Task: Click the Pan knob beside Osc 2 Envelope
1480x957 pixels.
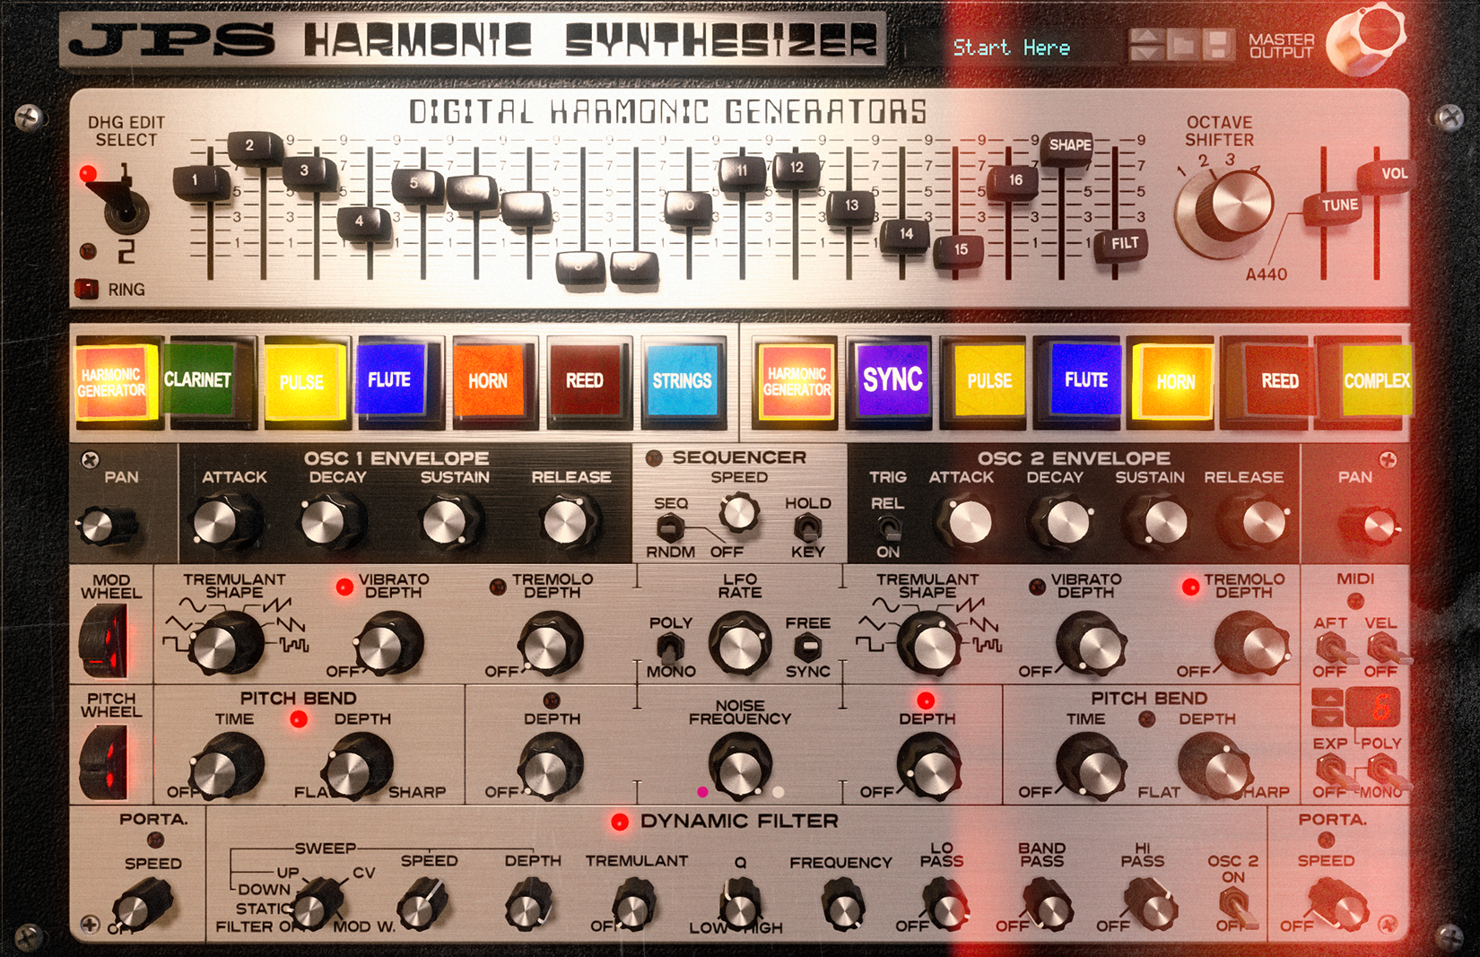Action: click(x=1371, y=526)
